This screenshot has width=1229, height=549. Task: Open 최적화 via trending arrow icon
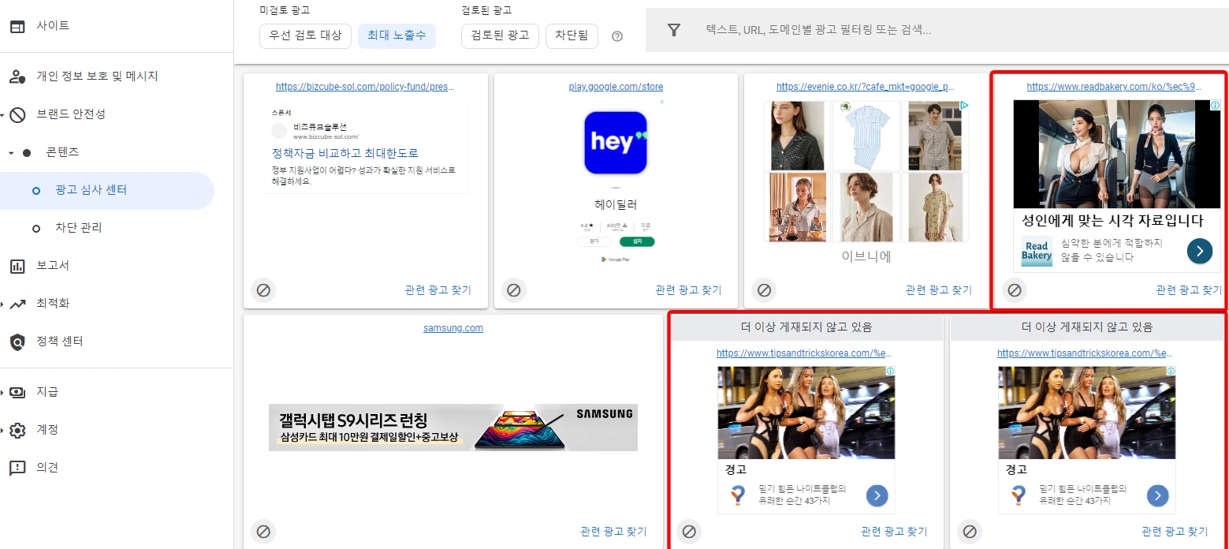click(x=17, y=303)
